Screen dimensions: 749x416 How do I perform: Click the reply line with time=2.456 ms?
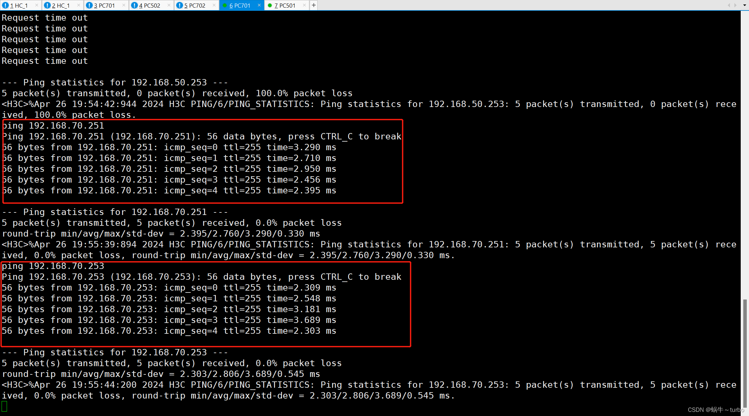tap(169, 180)
